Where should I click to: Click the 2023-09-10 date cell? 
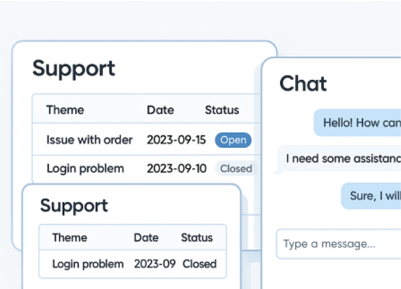tap(176, 169)
